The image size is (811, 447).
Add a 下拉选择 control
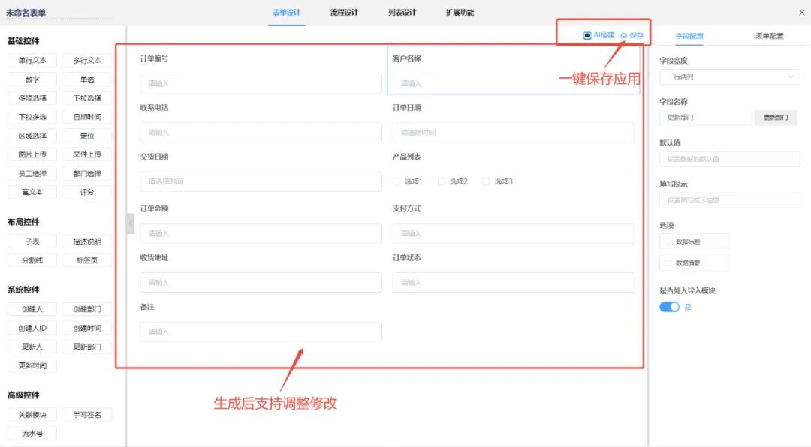[87, 98]
